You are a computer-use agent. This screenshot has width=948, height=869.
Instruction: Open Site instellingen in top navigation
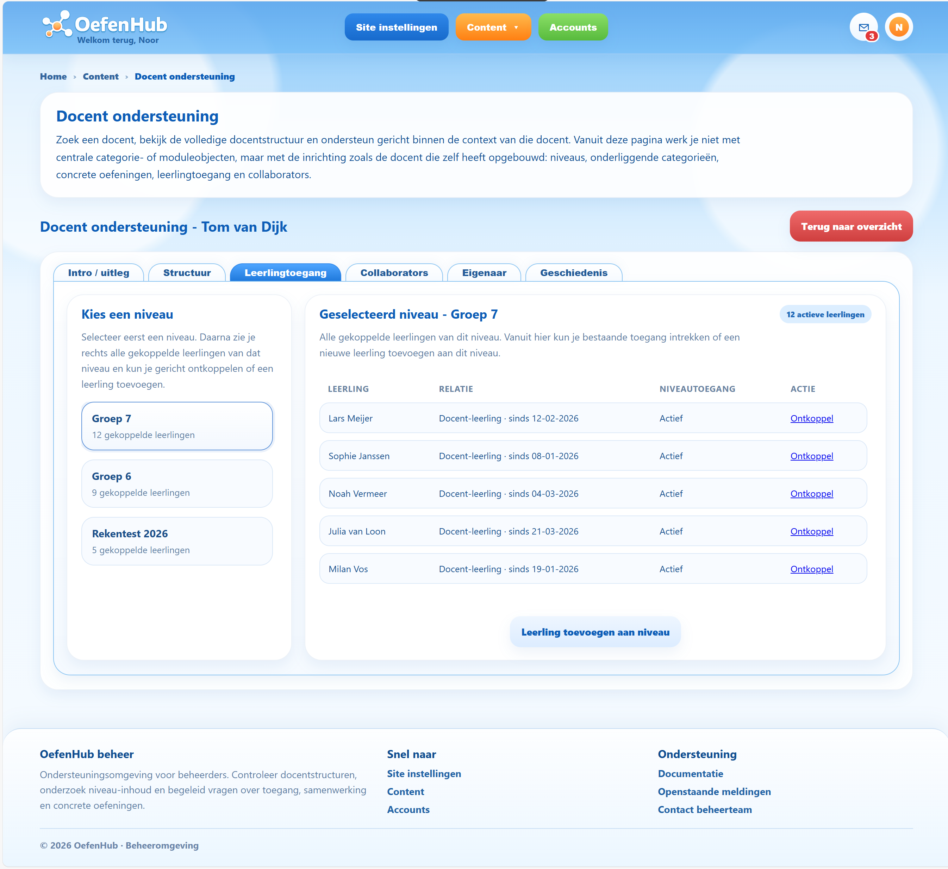397,27
